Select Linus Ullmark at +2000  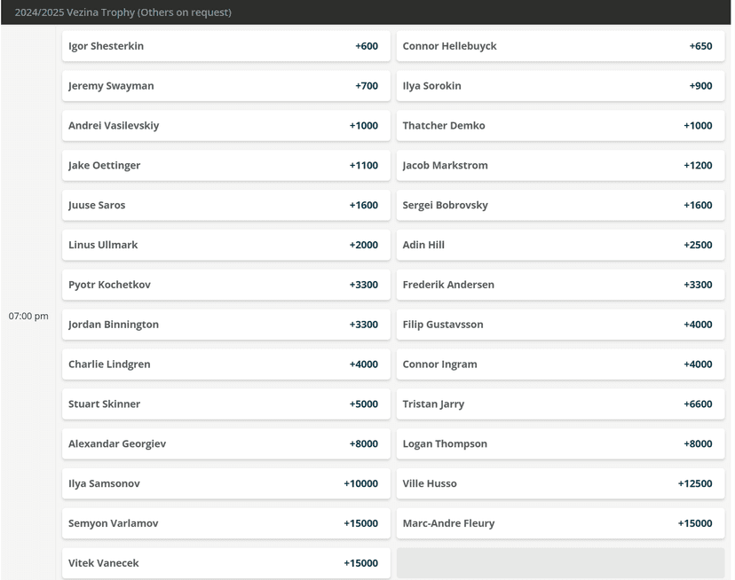pyautogui.click(x=226, y=245)
